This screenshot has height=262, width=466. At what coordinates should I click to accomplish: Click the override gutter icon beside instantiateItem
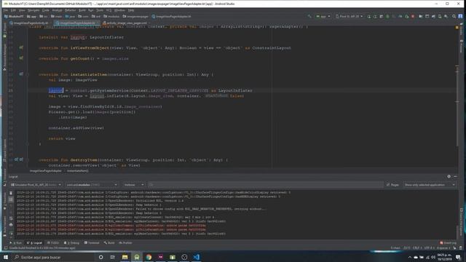pos(21,74)
